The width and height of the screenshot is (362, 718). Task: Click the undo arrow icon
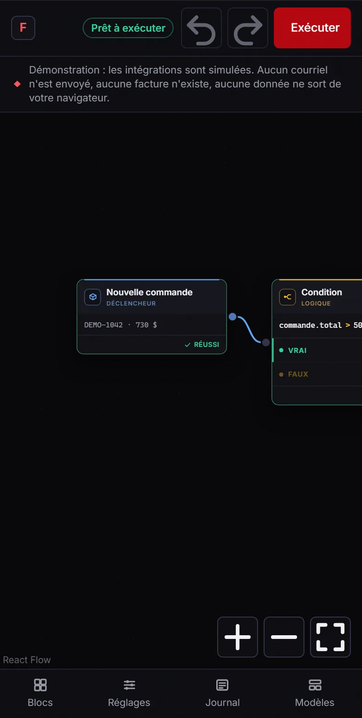click(x=201, y=28)
